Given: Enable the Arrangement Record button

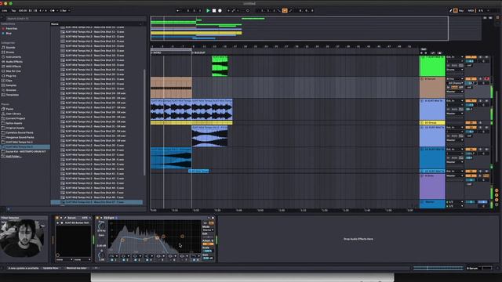Looking at the screenshot, I should pyautogui.click(x=220, y=10).
